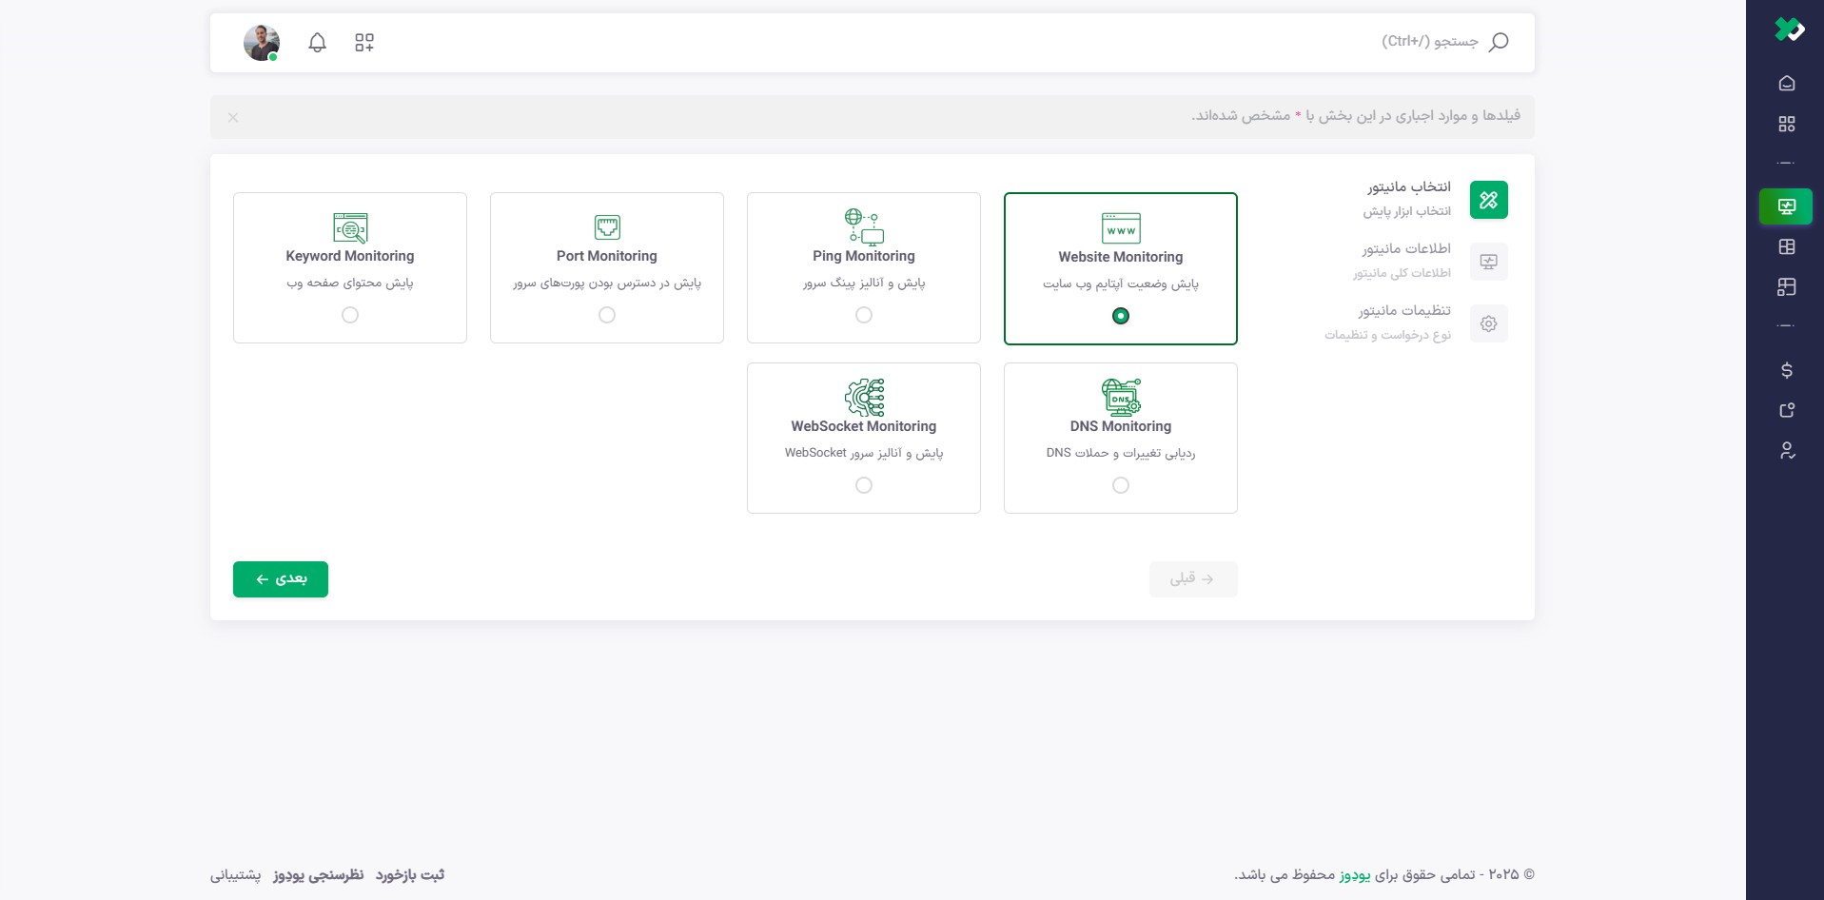Open the referral icon in the sidebar

click(1787, 410)
